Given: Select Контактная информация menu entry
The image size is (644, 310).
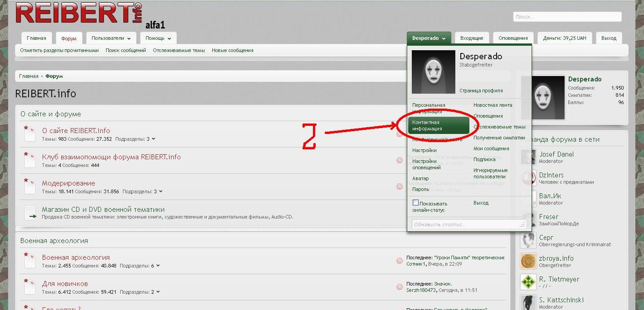Looking at the screenshot, I should pos(439,125).
